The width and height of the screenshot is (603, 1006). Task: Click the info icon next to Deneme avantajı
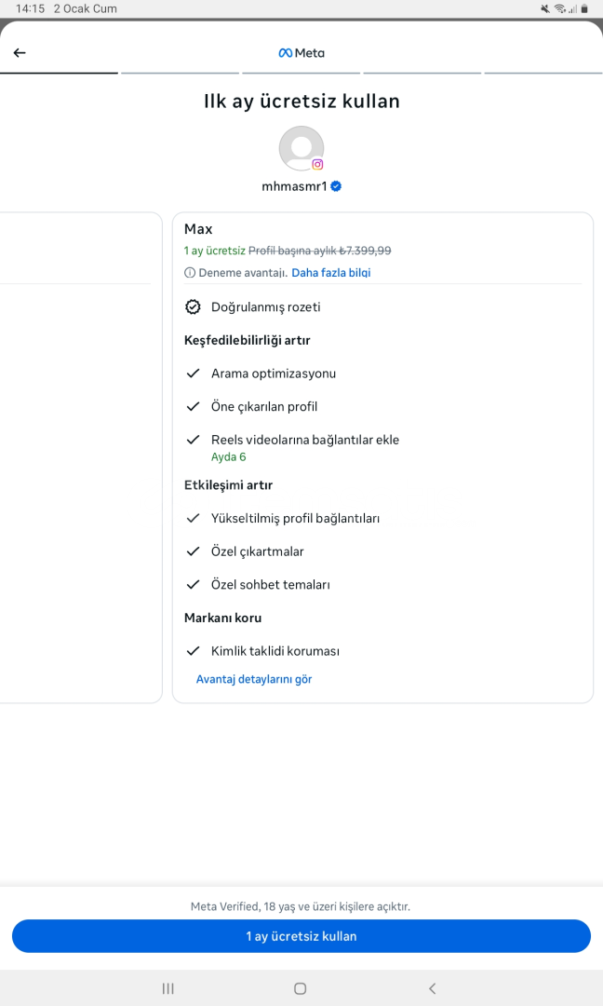pos(190,273)
